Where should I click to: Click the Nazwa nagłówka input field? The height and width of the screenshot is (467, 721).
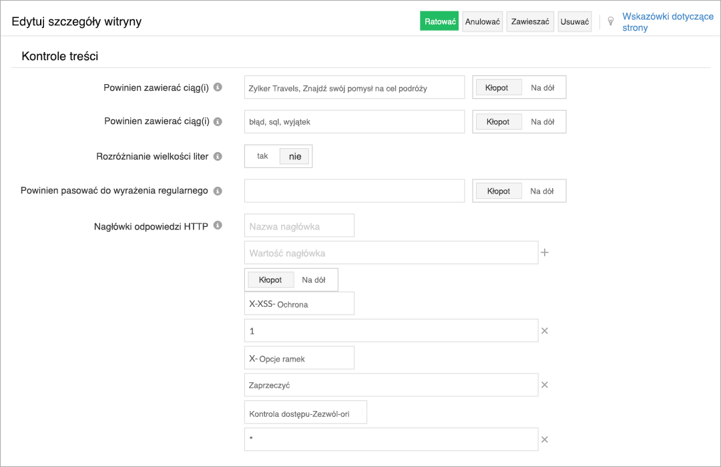pos(298,225)
